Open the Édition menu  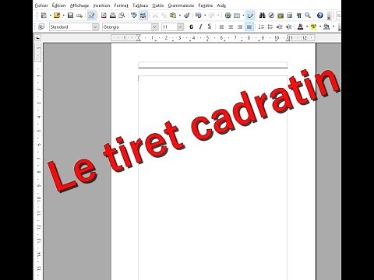(58, 5)
